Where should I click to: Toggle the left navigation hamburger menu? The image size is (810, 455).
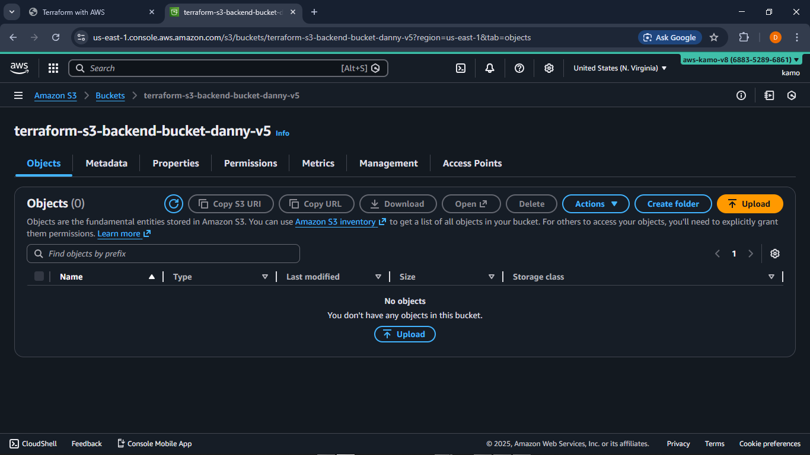18,95
